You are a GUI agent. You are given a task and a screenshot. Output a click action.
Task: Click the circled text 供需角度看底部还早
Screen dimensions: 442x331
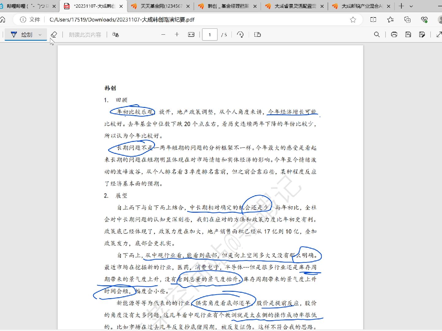[223, 303]
